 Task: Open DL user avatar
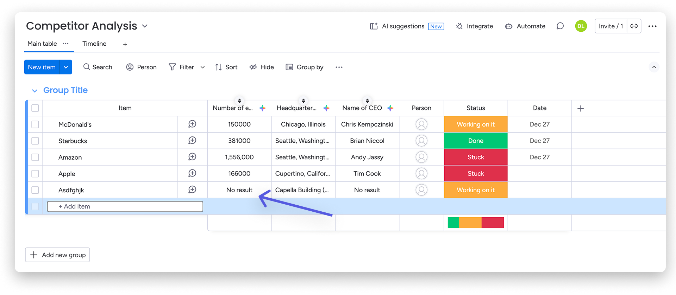click(x=581, y=26)
